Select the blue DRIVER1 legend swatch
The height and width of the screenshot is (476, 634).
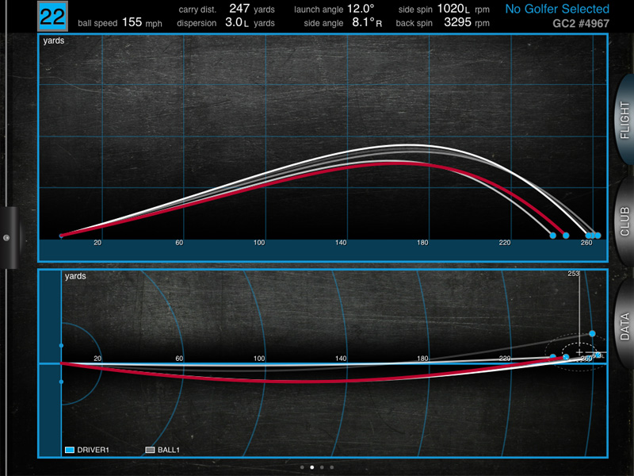tap(71, 450)
